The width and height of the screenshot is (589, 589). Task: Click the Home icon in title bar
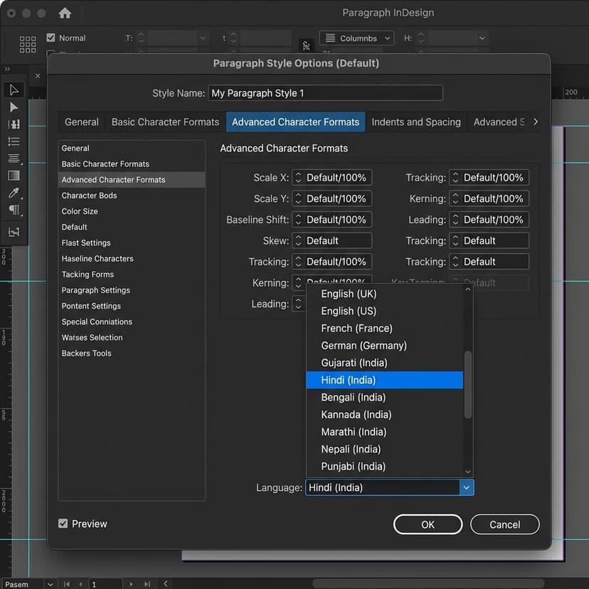pyautogui.click(x=65, y=13)
